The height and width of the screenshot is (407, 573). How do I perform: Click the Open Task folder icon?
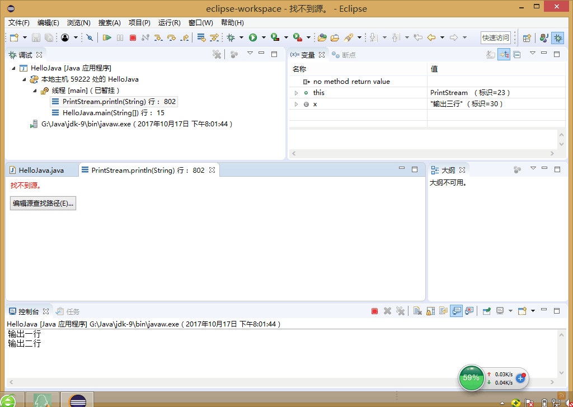tap(335, 37)
